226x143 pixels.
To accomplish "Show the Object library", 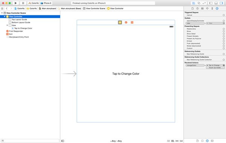I will coord(207,141).
